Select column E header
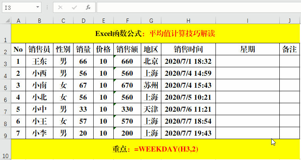This screenshot has height=160, width=301. point(103,21)
